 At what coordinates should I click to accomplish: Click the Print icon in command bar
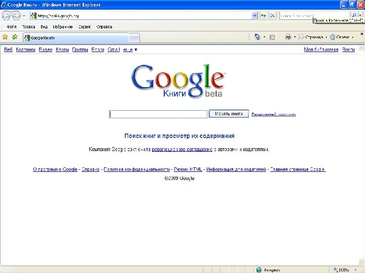(288, 37)
